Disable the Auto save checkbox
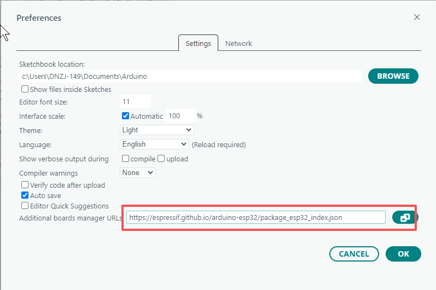 [25, 195]
